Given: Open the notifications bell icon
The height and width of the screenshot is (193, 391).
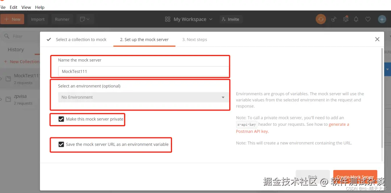Looking at the screenshot, I should [357, 19].
